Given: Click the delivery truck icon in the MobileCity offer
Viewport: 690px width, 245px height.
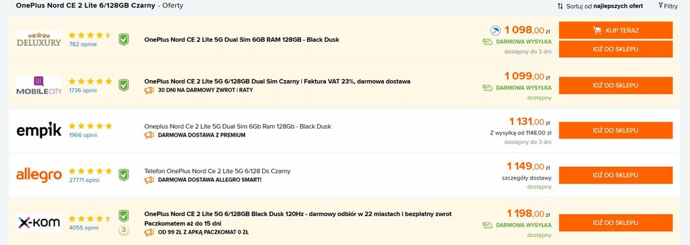Looking at the screenshot, I should click(x=487, y=87).
